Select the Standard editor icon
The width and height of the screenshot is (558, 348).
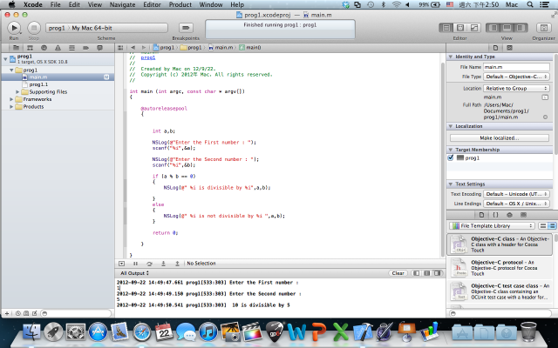tap(446, 28)
